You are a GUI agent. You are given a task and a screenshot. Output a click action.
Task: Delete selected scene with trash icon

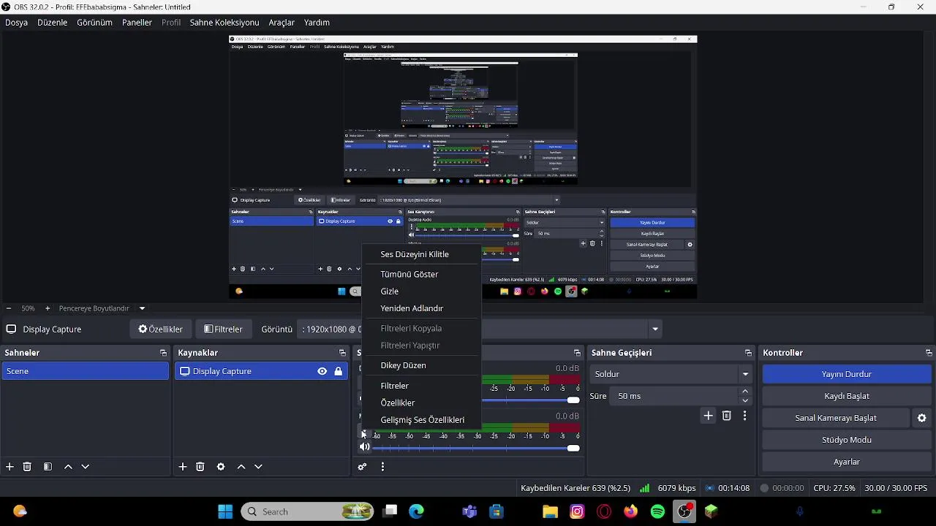27,467
